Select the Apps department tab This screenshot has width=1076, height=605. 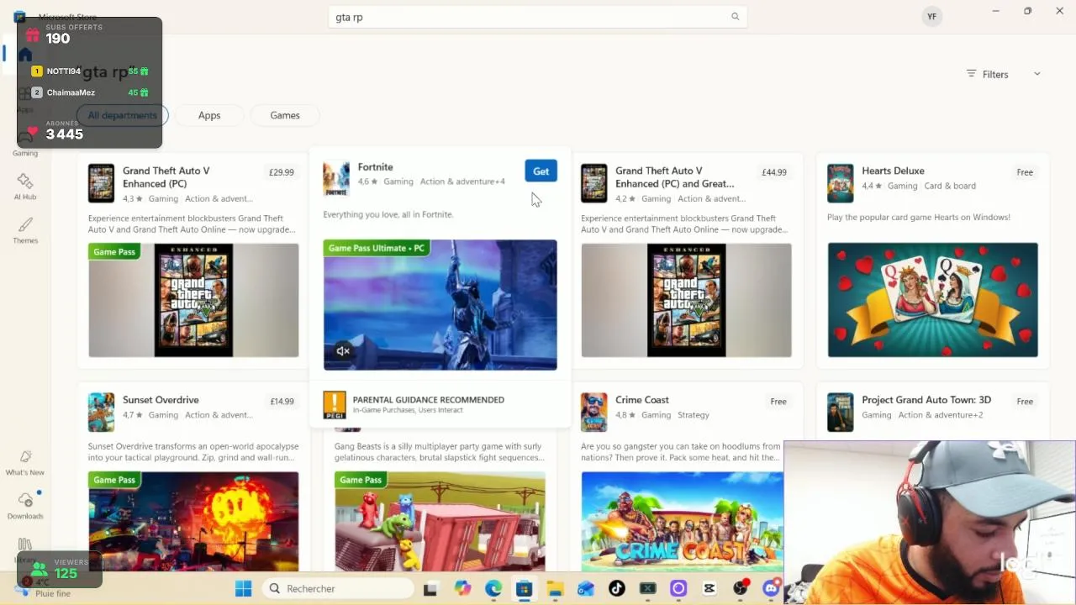209,115
